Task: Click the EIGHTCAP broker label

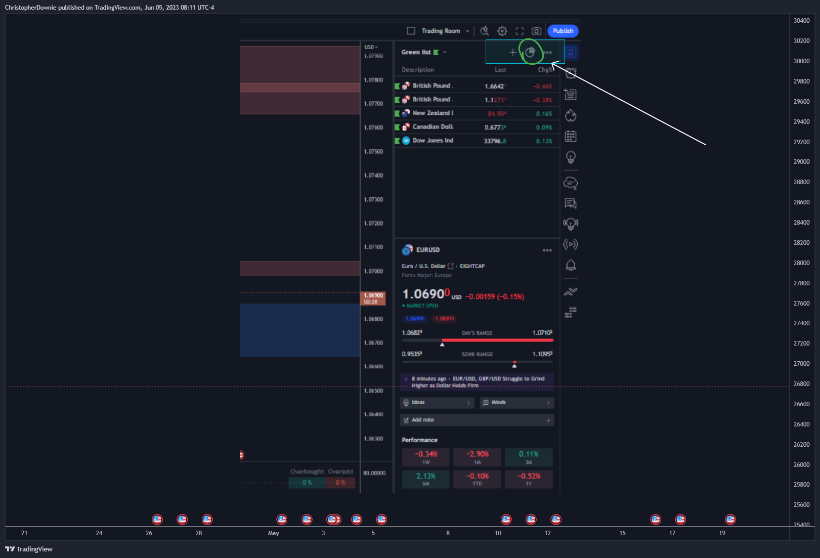Action: click(x=472, y=266)
